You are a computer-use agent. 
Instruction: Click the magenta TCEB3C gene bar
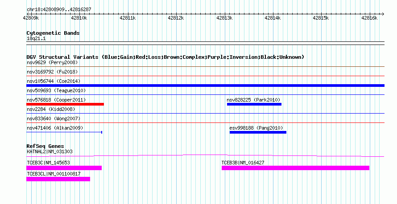[x=64, y=168]
